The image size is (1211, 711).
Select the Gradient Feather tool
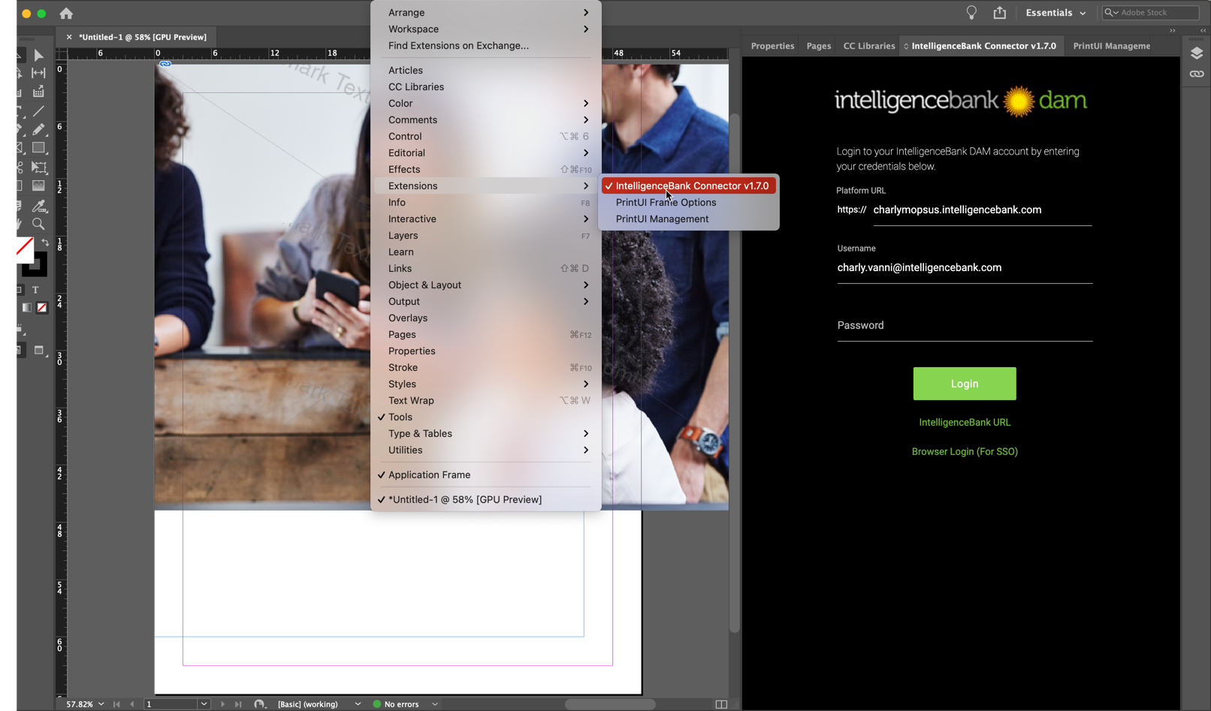click(38, 185)
